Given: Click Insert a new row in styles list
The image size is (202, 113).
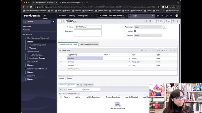Looking at the screenshot, I should (x=74, y=69).
